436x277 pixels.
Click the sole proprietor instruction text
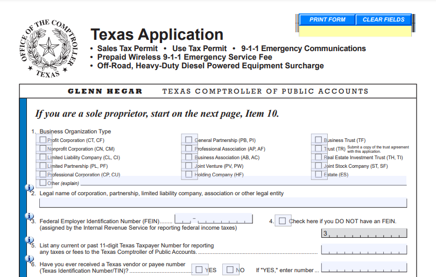(x=157, y=113)
